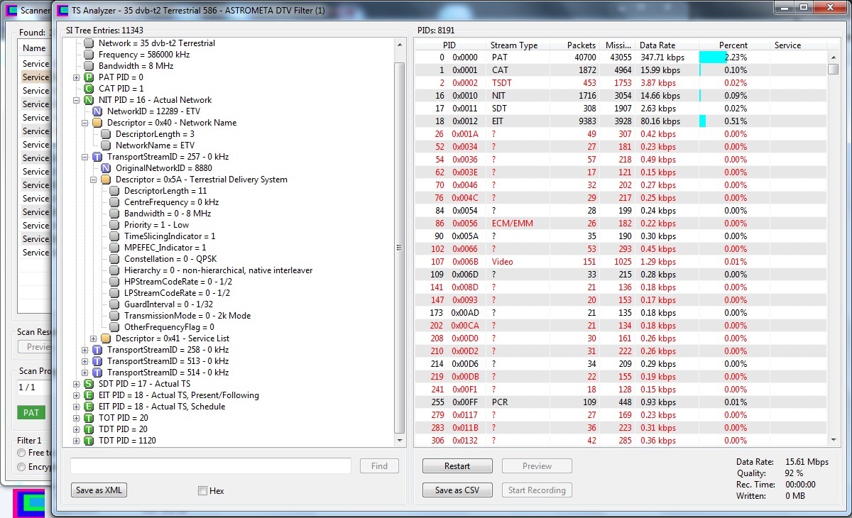Select the N icon beside NIT PID = 16
This screenshot has width=852, height=518.
pos(89,100)
